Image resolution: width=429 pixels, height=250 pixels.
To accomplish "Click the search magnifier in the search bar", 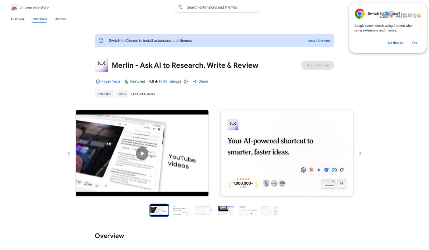I will [x=181, y=7].
